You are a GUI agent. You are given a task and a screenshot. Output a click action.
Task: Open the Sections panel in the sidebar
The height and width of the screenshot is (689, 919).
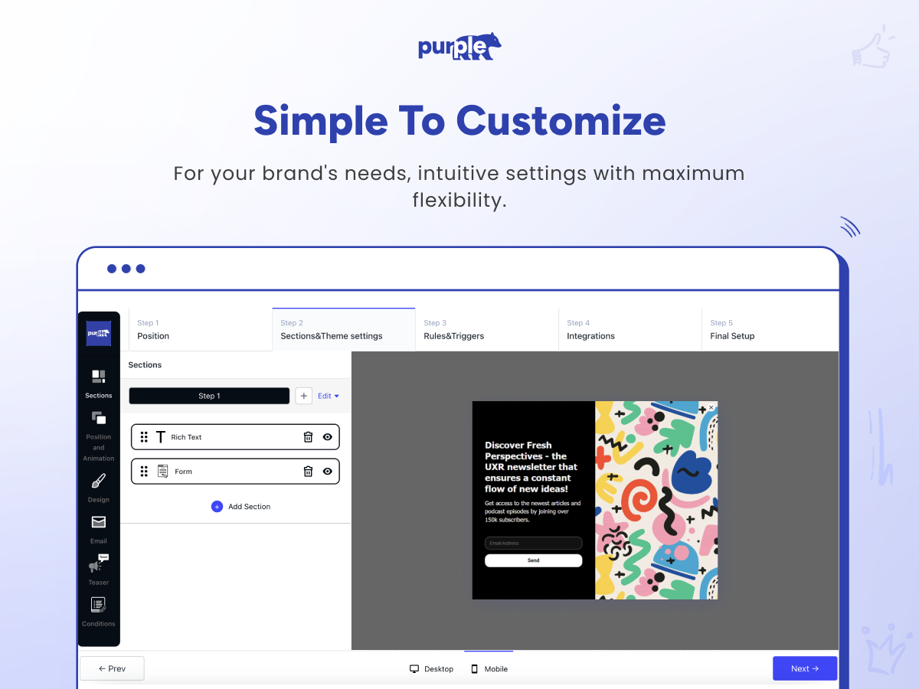pos(98,383)
